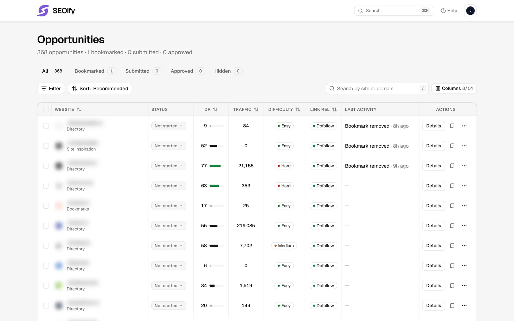Open status dropdown for traffic 7,702 row
The image size is (514, 321).
(x=169, y=246)
